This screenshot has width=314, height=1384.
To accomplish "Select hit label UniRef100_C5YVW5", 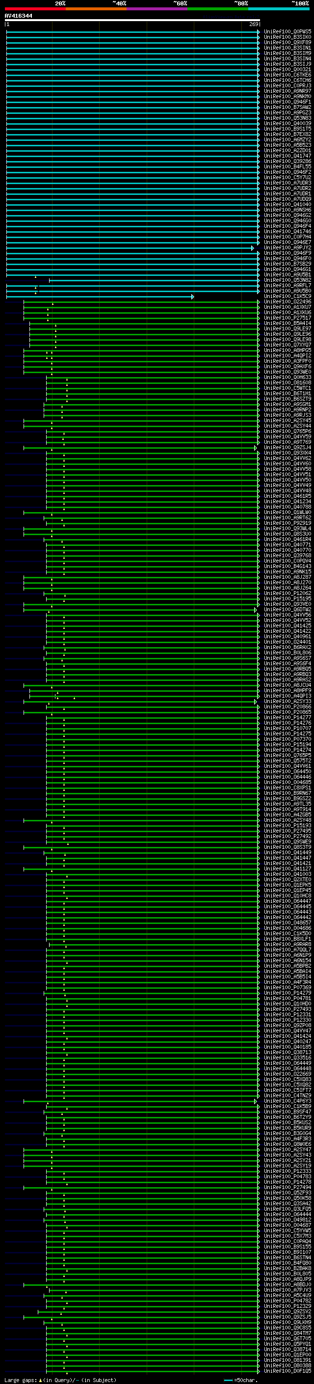I will click(288, 1230).
